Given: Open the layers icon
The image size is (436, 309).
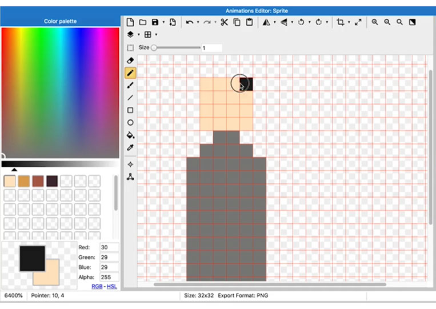Looking at the screenshot, I should (130, 34).
